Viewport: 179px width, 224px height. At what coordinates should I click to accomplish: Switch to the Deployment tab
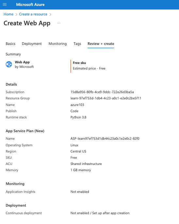[32, 44]
